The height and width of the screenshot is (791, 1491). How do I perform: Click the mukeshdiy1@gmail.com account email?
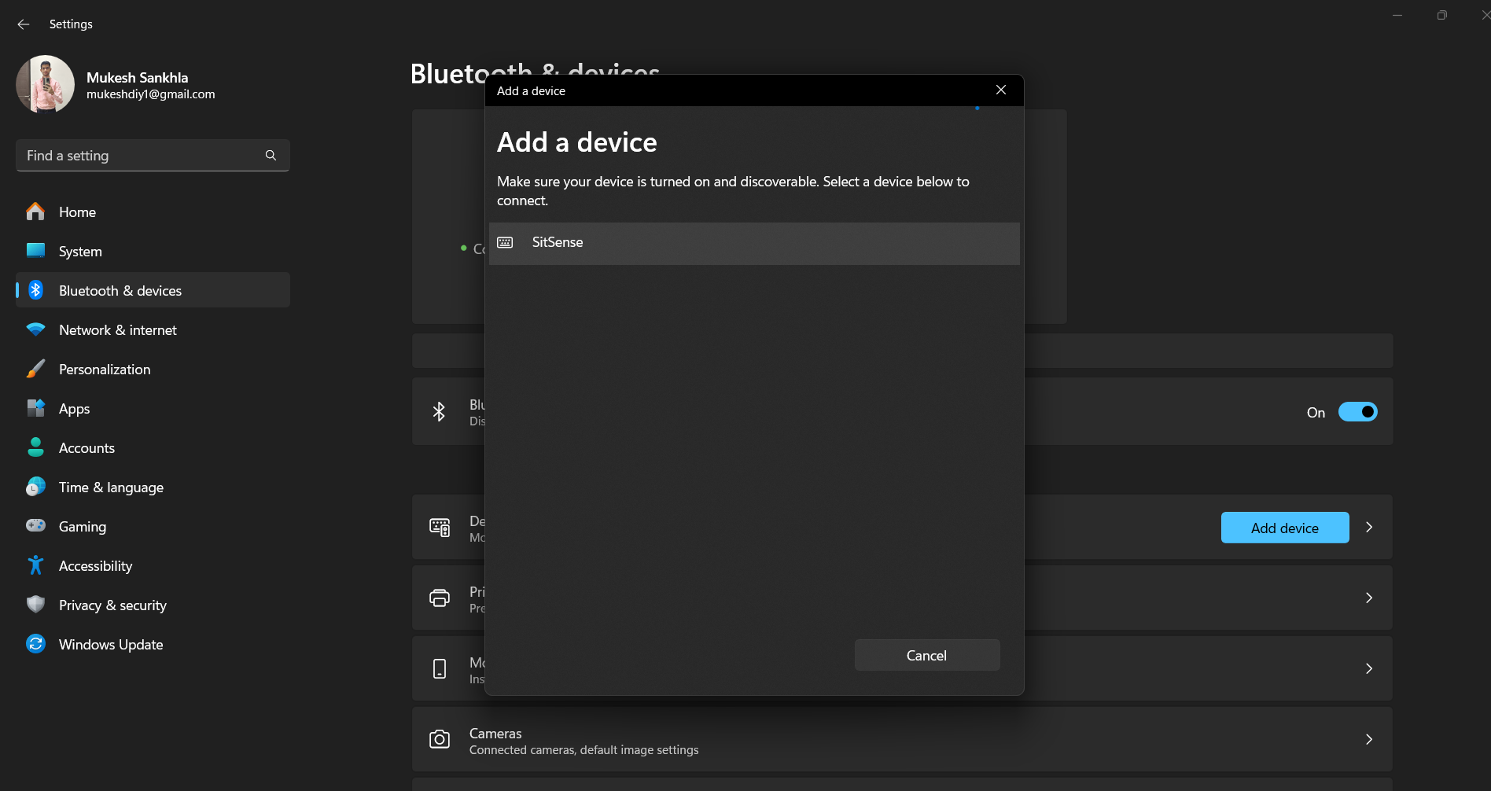(x=151, y=94)
